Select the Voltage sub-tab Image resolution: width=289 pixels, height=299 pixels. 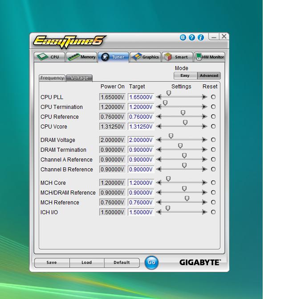[79, 78]
